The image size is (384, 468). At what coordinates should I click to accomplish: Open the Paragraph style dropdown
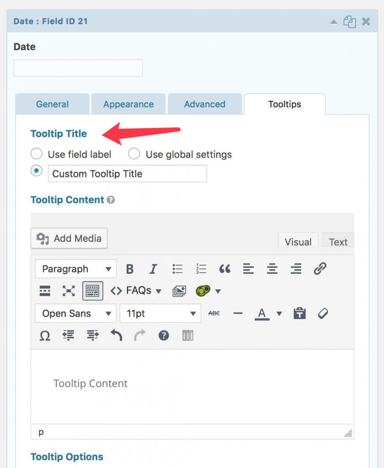(x=75, y=269)
